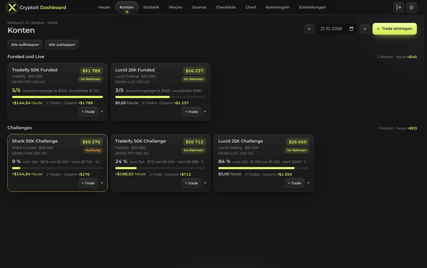Click the logout icon button
Screen dimensions: 427x268
pyautogui.click(x=398, y=7)
